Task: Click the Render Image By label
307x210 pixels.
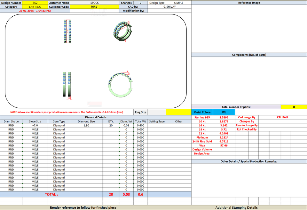Action: pos(247,125)
